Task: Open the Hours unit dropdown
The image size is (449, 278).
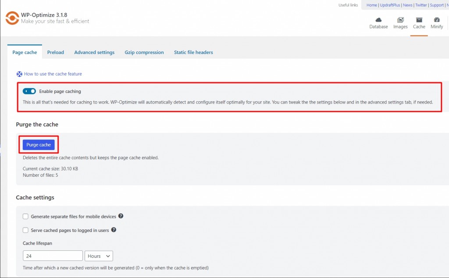Action: pos(99,256)
